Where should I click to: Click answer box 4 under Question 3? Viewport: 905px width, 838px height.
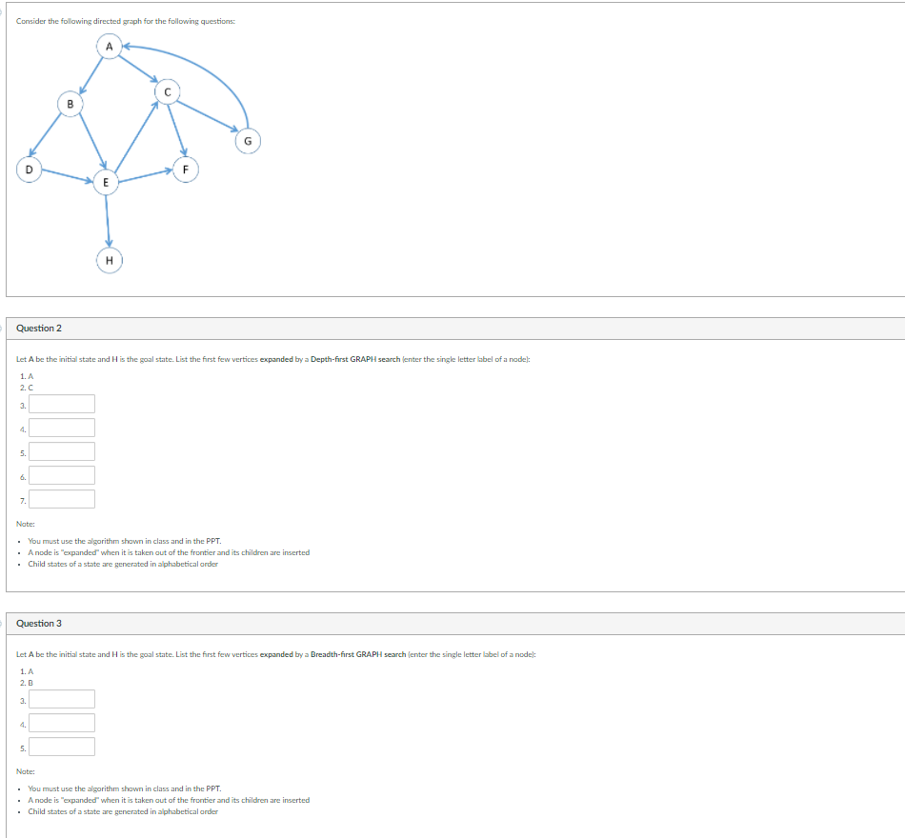[61, 722]
